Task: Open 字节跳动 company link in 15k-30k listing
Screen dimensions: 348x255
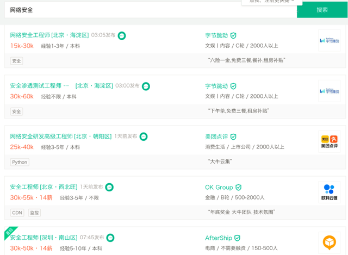Action: click(x=216, y=35)
